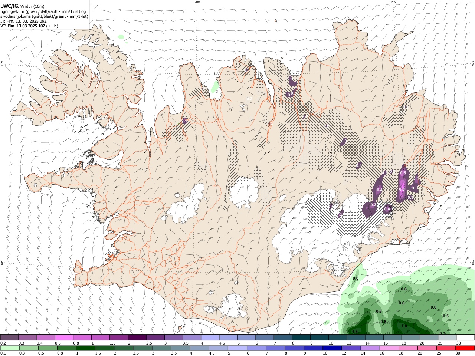Screen dimensions: 475x356
Task: Click the white swatch after 30 in upper legend
Action: click(x=465, y=337)
